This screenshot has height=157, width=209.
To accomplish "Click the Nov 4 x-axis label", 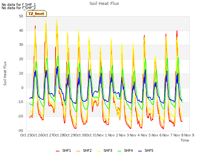I will [135, 135].
